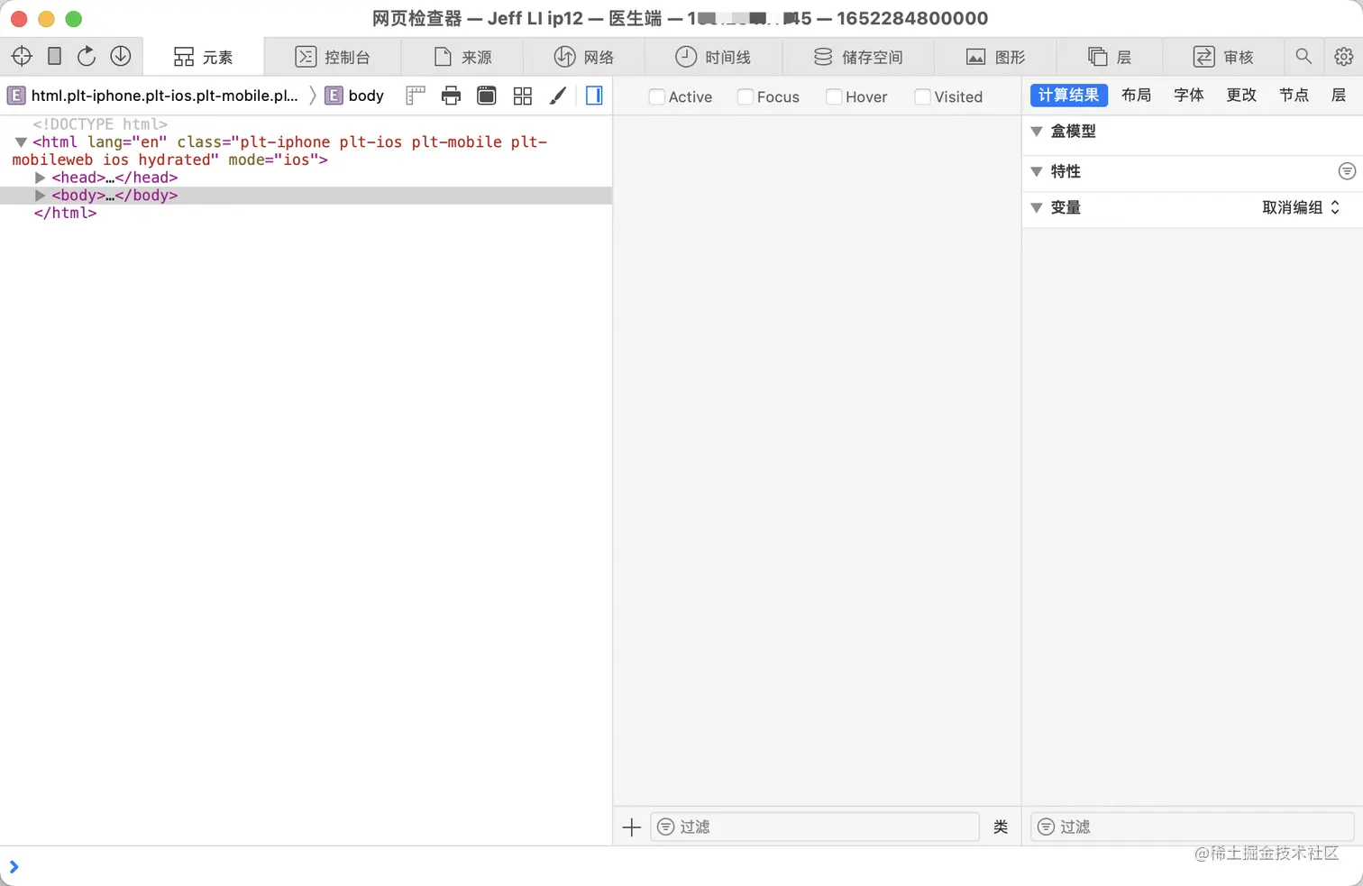The image size is (1363, 886).
Task: Select the <body>…</body> row text
Action: coord(114,195)
